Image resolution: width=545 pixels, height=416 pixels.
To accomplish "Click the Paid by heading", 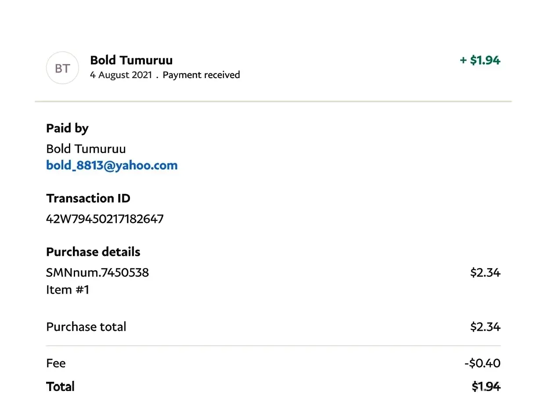I will [x=67, y=129].
